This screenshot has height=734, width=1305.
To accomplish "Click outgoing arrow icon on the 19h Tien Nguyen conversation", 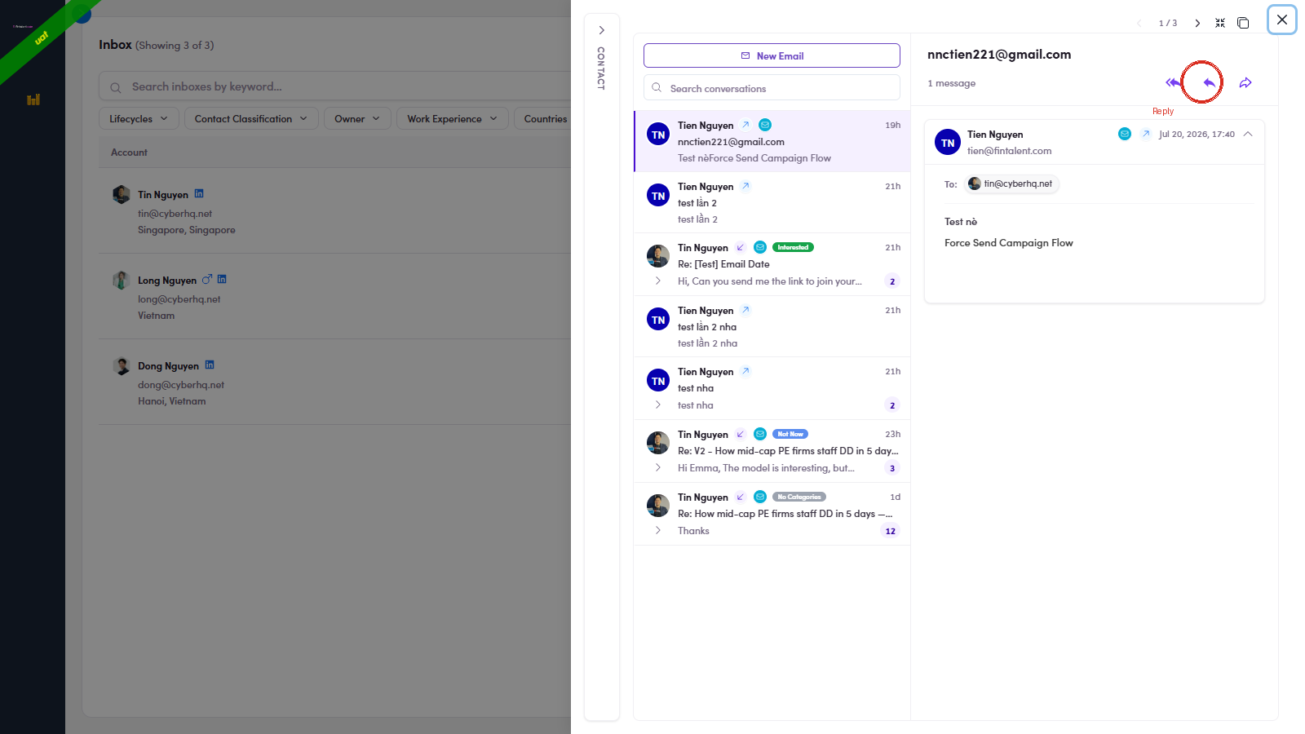I will (x=745, y=125).
